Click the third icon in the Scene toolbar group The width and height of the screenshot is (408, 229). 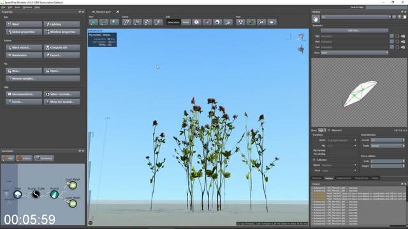click(x=147, y=22)
